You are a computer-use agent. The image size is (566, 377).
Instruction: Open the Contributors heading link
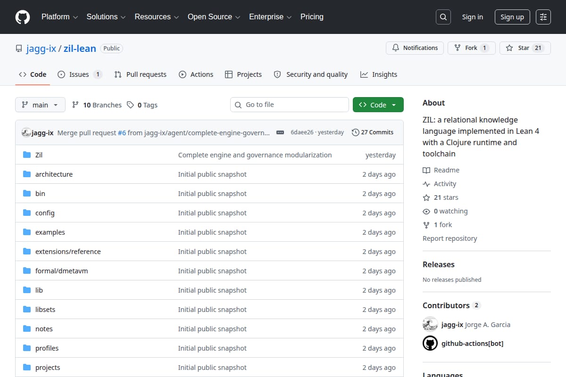coord(451,305)
